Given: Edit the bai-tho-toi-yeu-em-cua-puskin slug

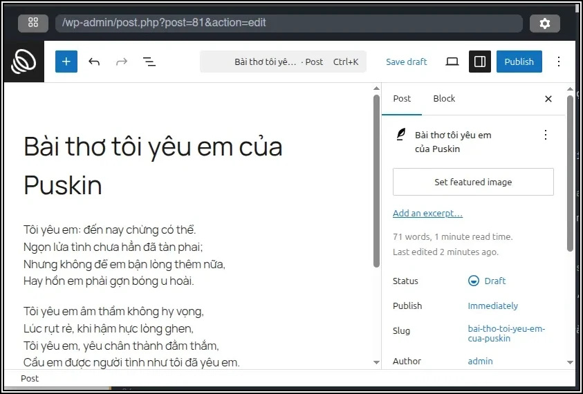Looking at the screenshot, I should point(506,333).
